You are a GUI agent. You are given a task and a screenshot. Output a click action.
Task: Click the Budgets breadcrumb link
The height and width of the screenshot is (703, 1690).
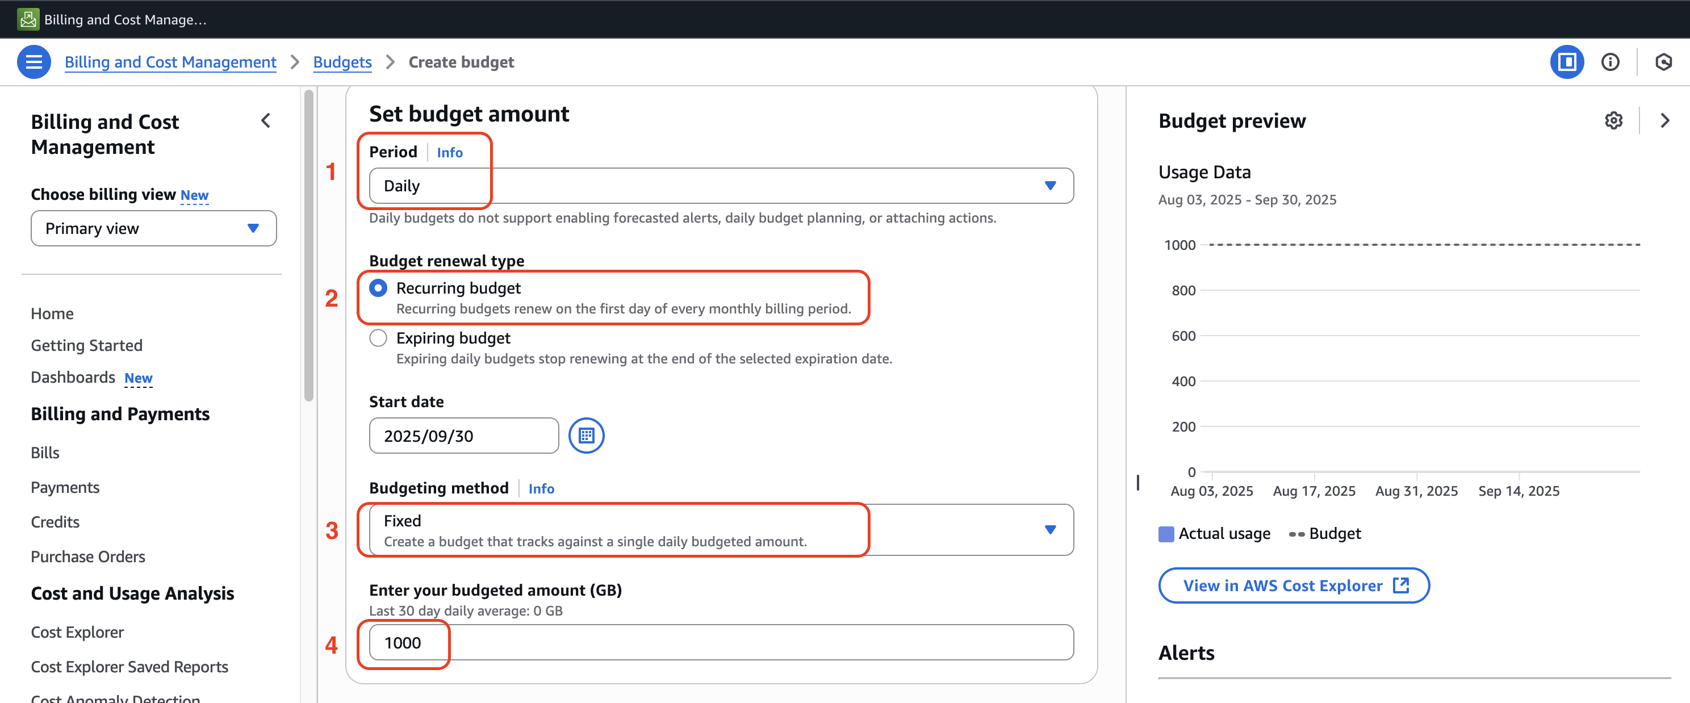342,62
